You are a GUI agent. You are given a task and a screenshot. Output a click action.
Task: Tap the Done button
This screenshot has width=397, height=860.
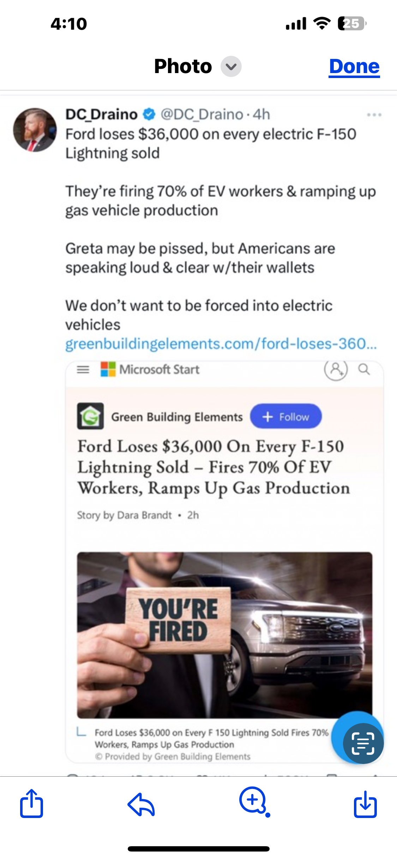tap(354, 66)
